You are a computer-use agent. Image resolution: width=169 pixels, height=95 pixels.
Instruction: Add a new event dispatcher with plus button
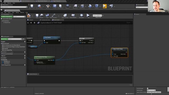pyautogui.click(x=25, y=65)
